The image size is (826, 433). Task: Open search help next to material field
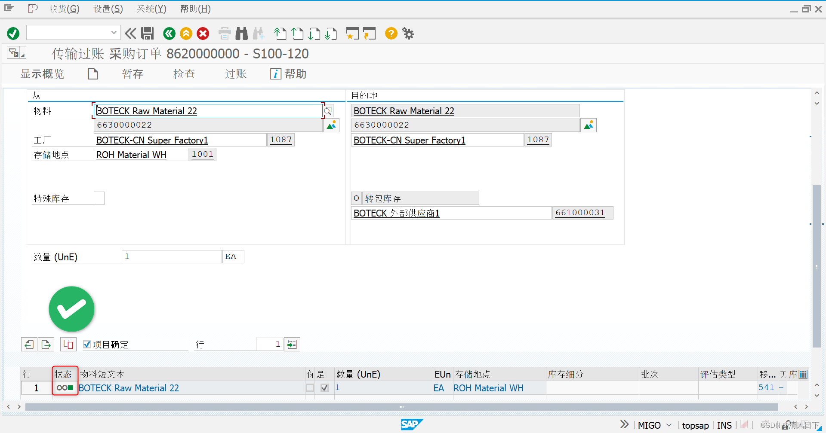328,111
